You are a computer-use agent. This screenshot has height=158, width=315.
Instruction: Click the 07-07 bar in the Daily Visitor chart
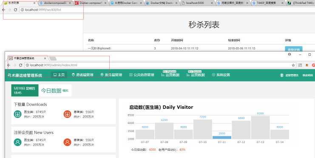point(145,134)
